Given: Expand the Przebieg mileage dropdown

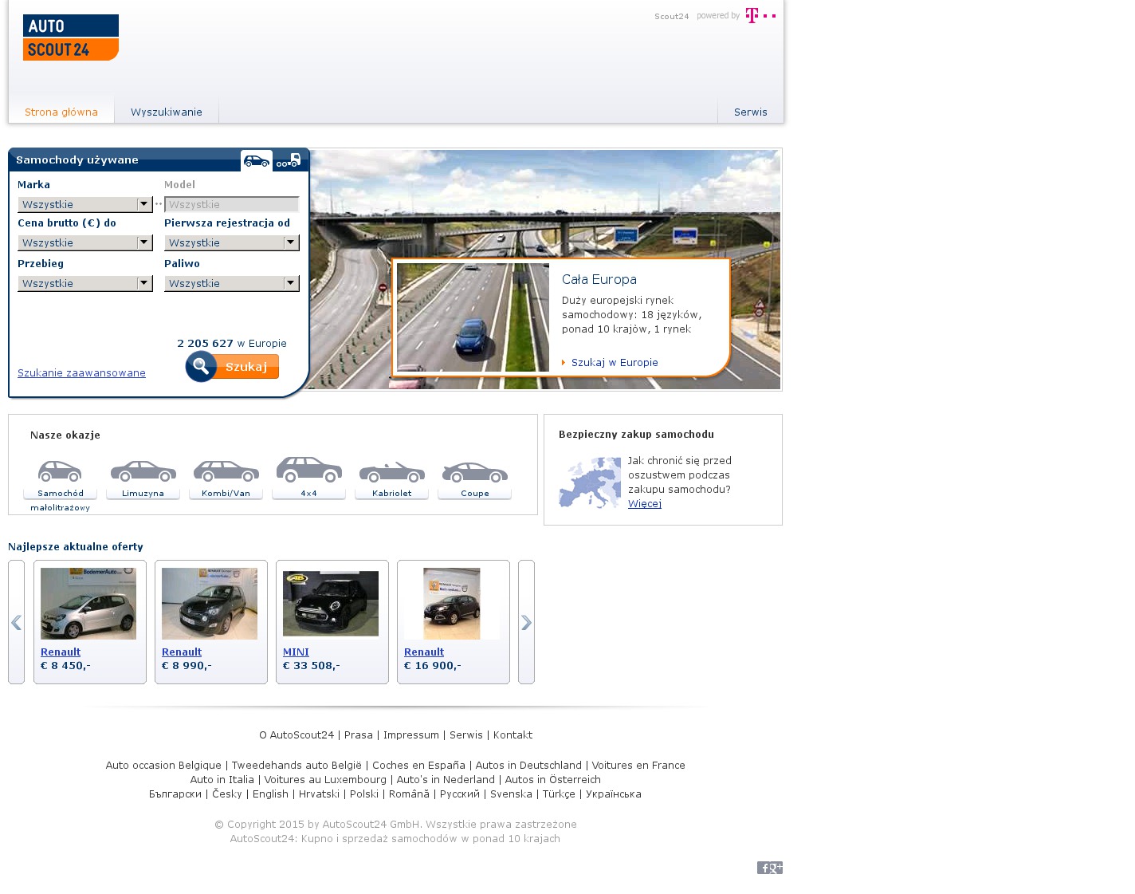Looking at the screenshot, I should pyautogui.click(x=84, y=283).
